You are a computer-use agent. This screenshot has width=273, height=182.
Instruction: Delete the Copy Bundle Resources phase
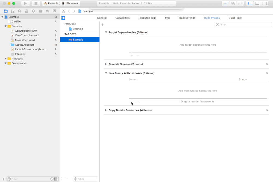(267, 110)
